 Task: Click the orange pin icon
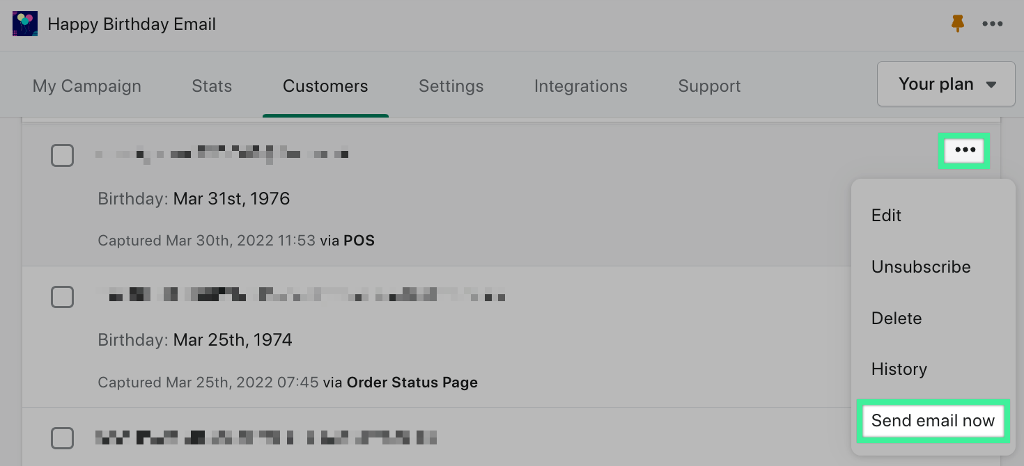tap(958, 24)
